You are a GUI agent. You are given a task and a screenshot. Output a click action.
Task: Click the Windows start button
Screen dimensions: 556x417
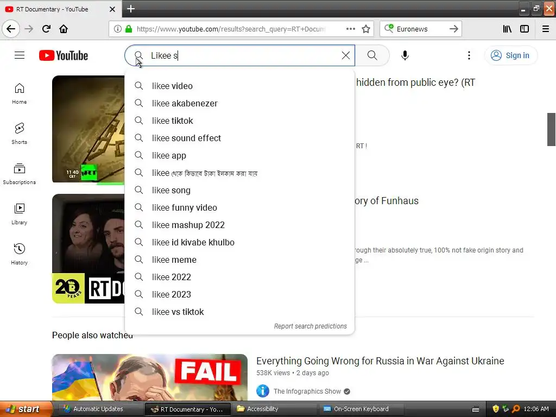26,409
